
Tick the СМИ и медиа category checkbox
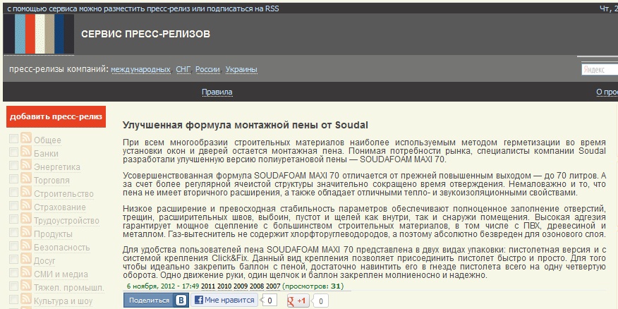[x=14, y=273]
